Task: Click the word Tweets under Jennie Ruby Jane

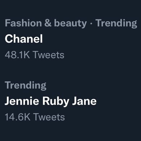Action: coord(49,117)
